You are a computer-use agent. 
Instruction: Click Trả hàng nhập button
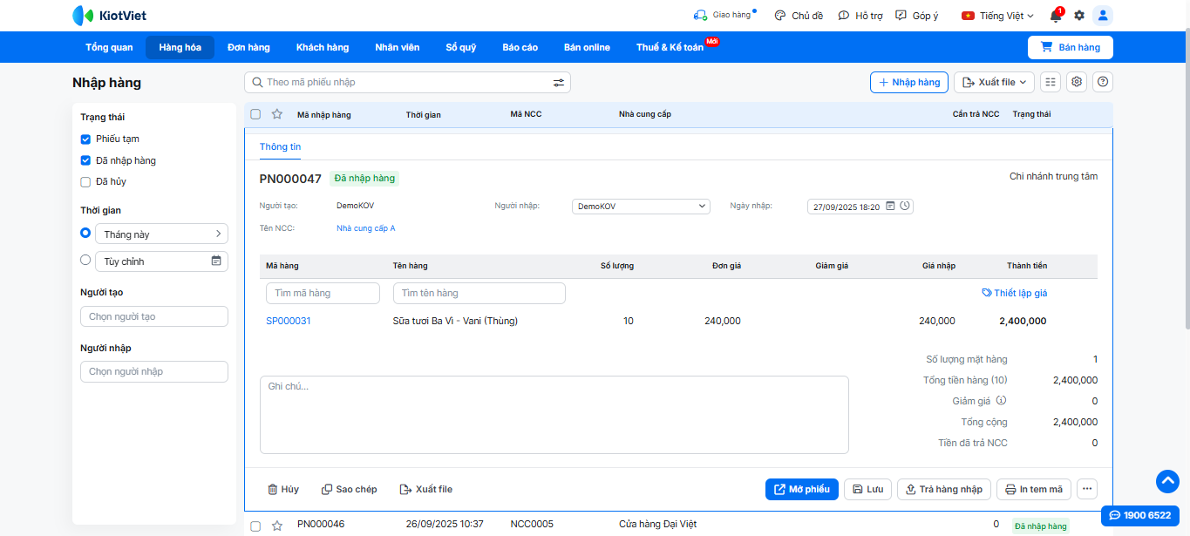coord(943,489)
